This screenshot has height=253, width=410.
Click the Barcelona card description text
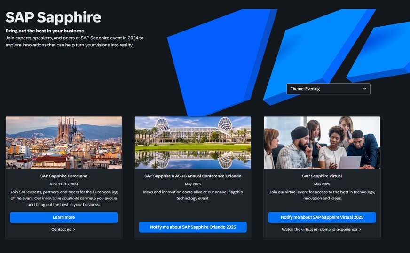pos(64,198)
